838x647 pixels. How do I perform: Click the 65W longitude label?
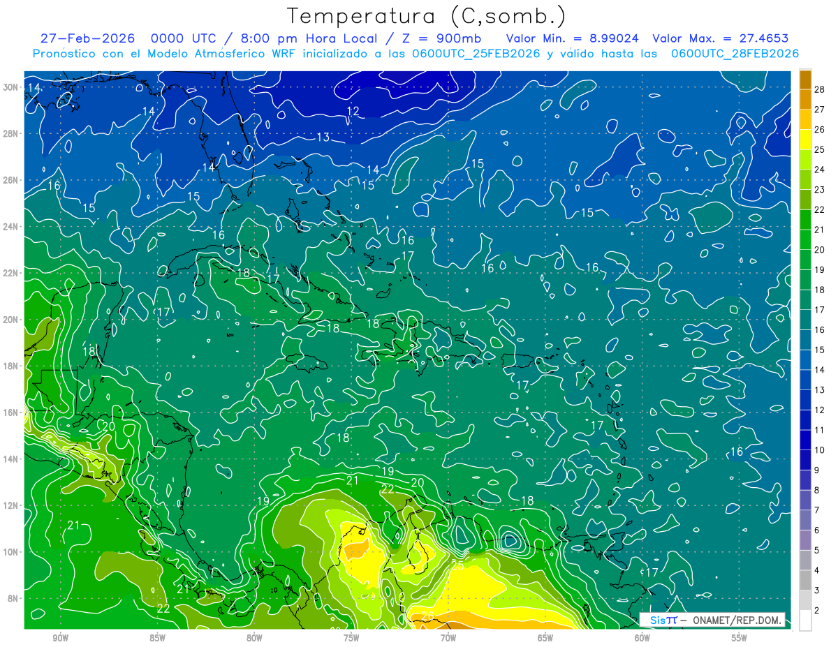point(545,638)
